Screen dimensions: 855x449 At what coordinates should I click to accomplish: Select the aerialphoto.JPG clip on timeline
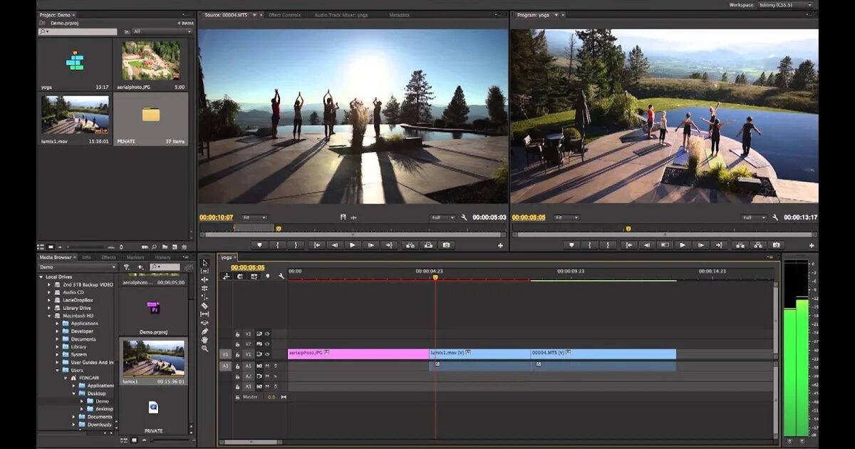pos(358,353)
